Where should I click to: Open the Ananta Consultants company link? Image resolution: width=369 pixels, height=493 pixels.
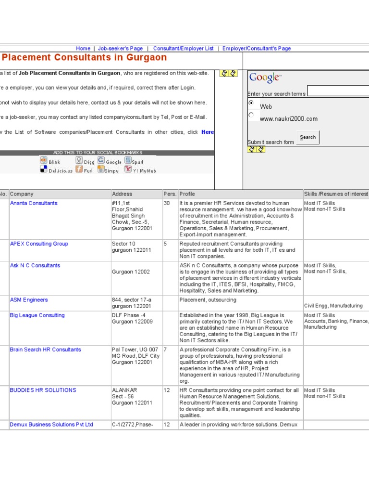34,203
